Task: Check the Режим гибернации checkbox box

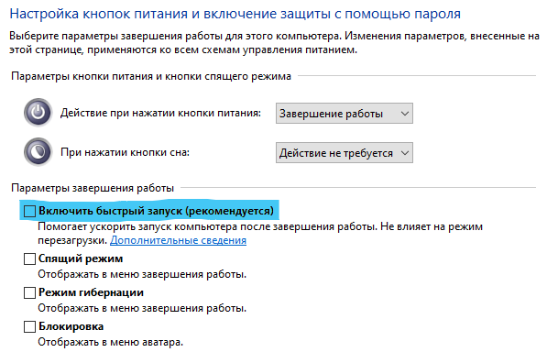Action: tap(29, 292)
